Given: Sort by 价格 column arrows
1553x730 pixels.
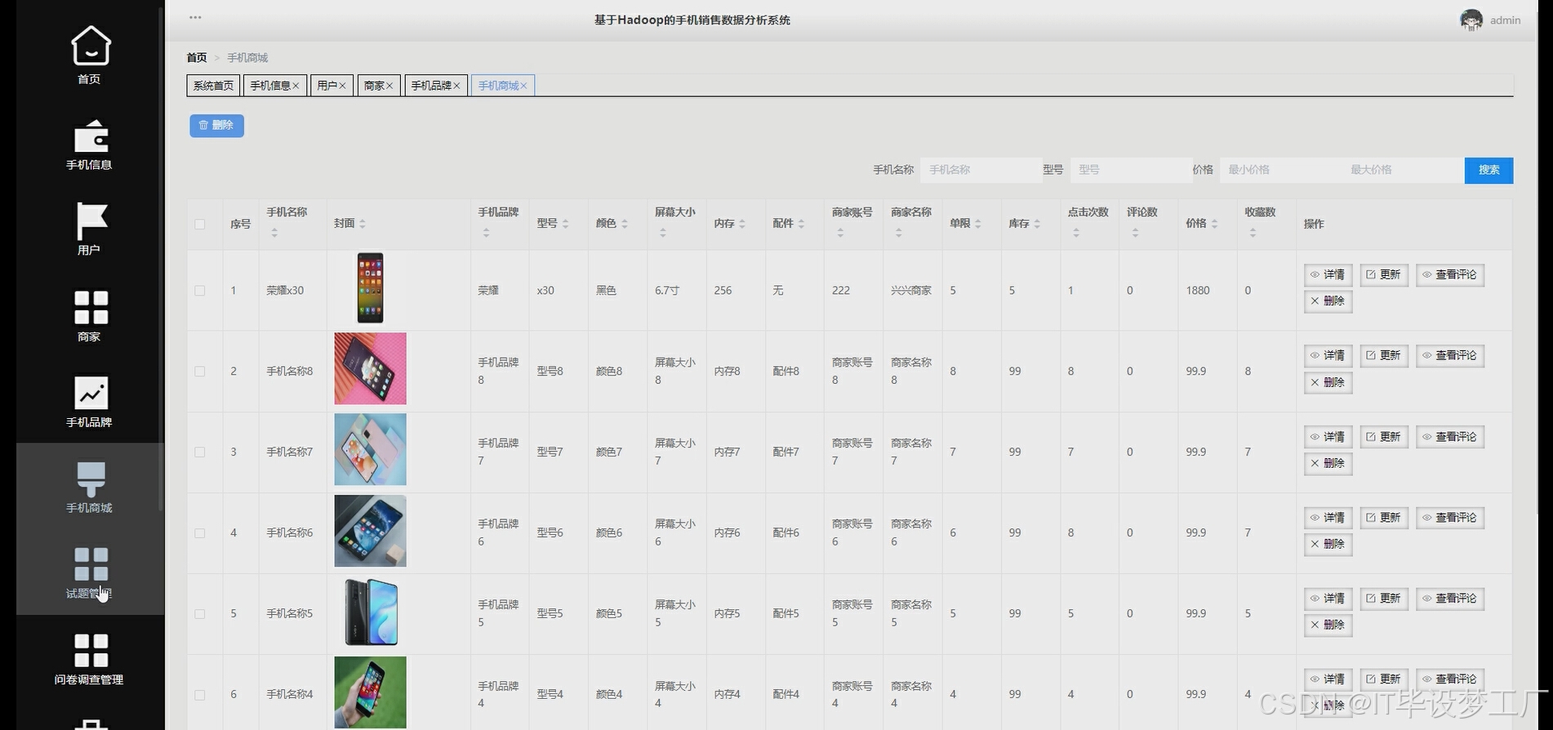Looking at the screenshot, I should 1214,224.
